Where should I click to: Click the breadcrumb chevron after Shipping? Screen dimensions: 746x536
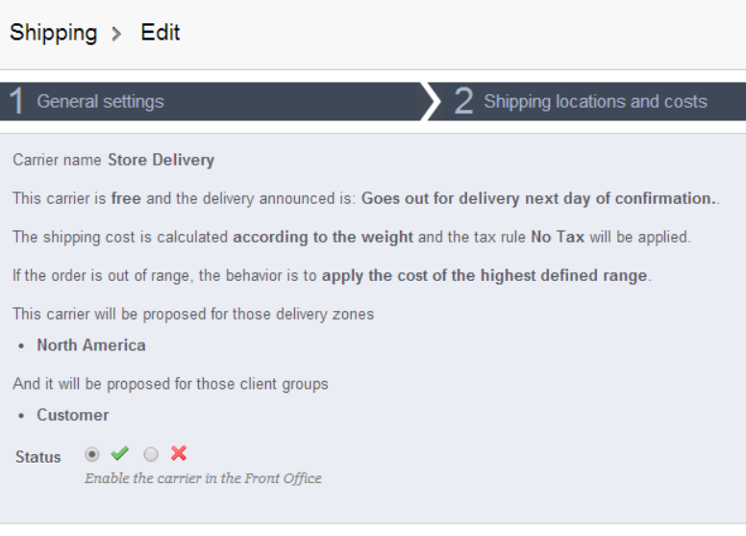point(116,34)
